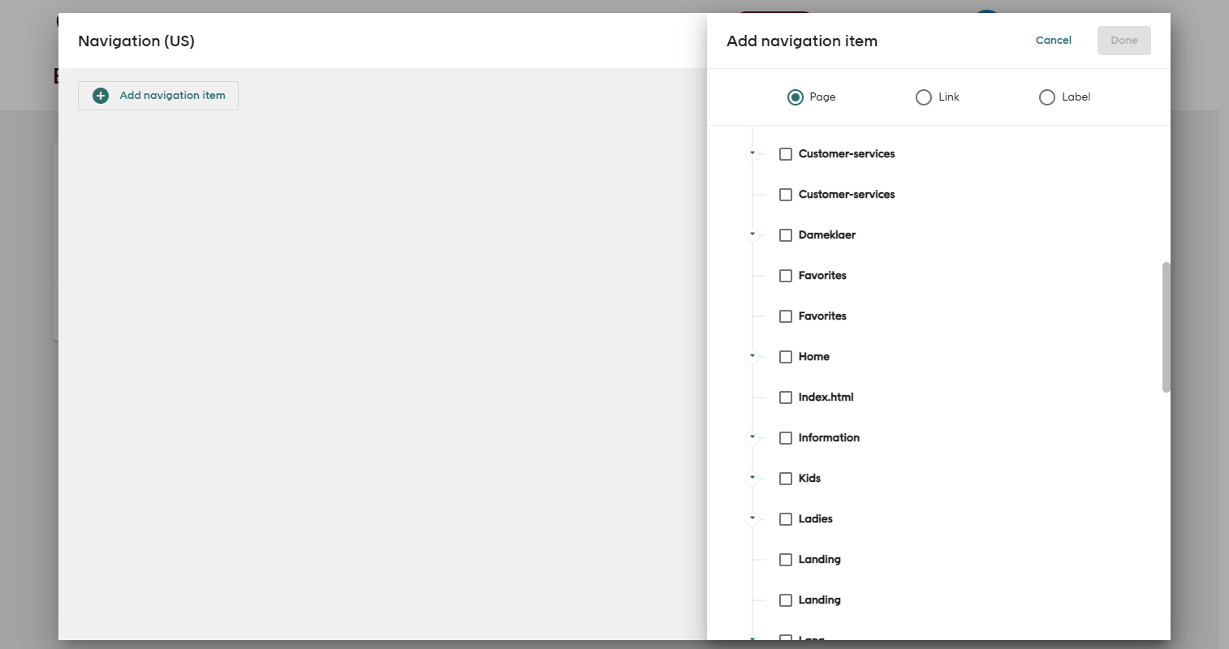1229x649 pixels.
Task: Click the plus icon on Add navigation item
Action: (x=101, y=96)
